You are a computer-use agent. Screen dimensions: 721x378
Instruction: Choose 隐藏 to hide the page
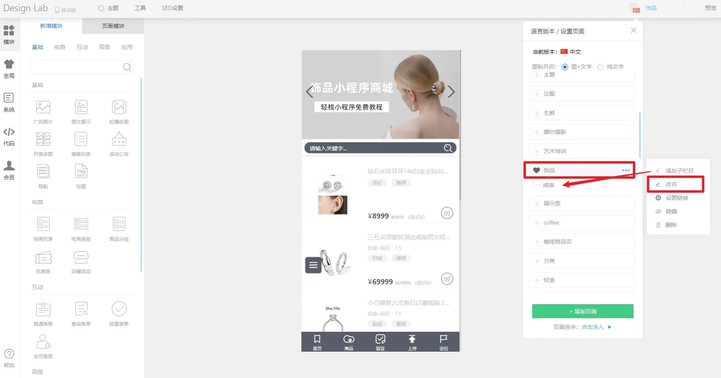click(671, 211)
